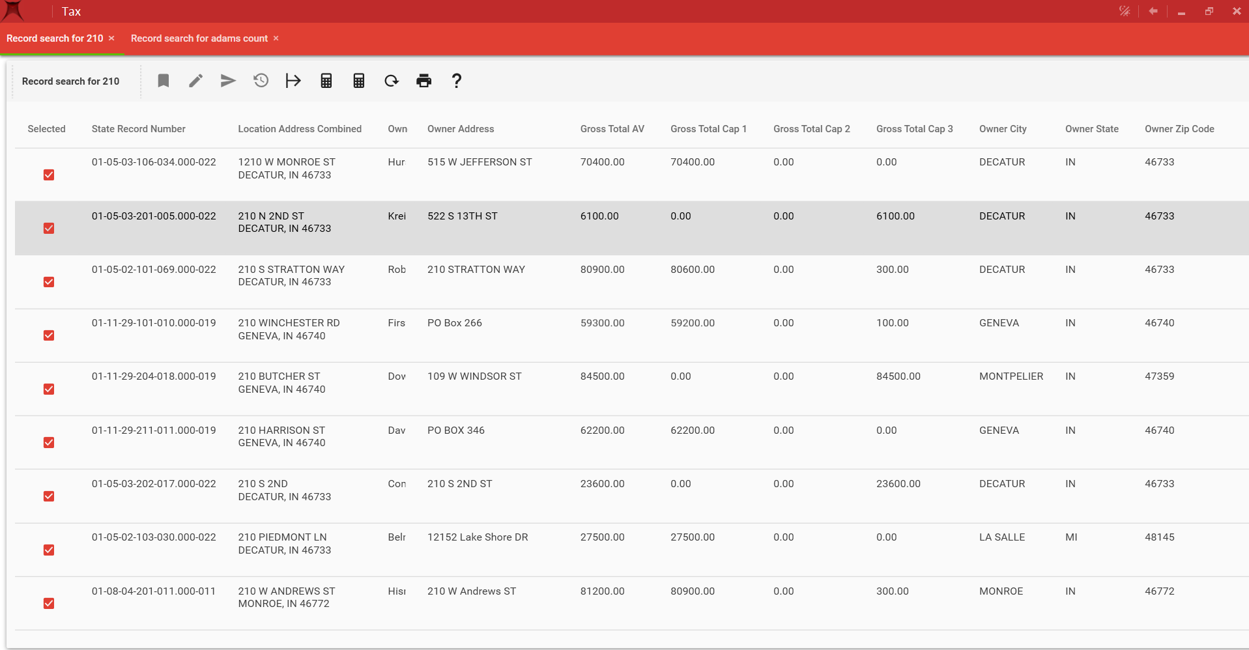Image resolution: width=1249 pixels, height=650 pixels.
Task: Click the export arrow icon
Action: point(293,81)
